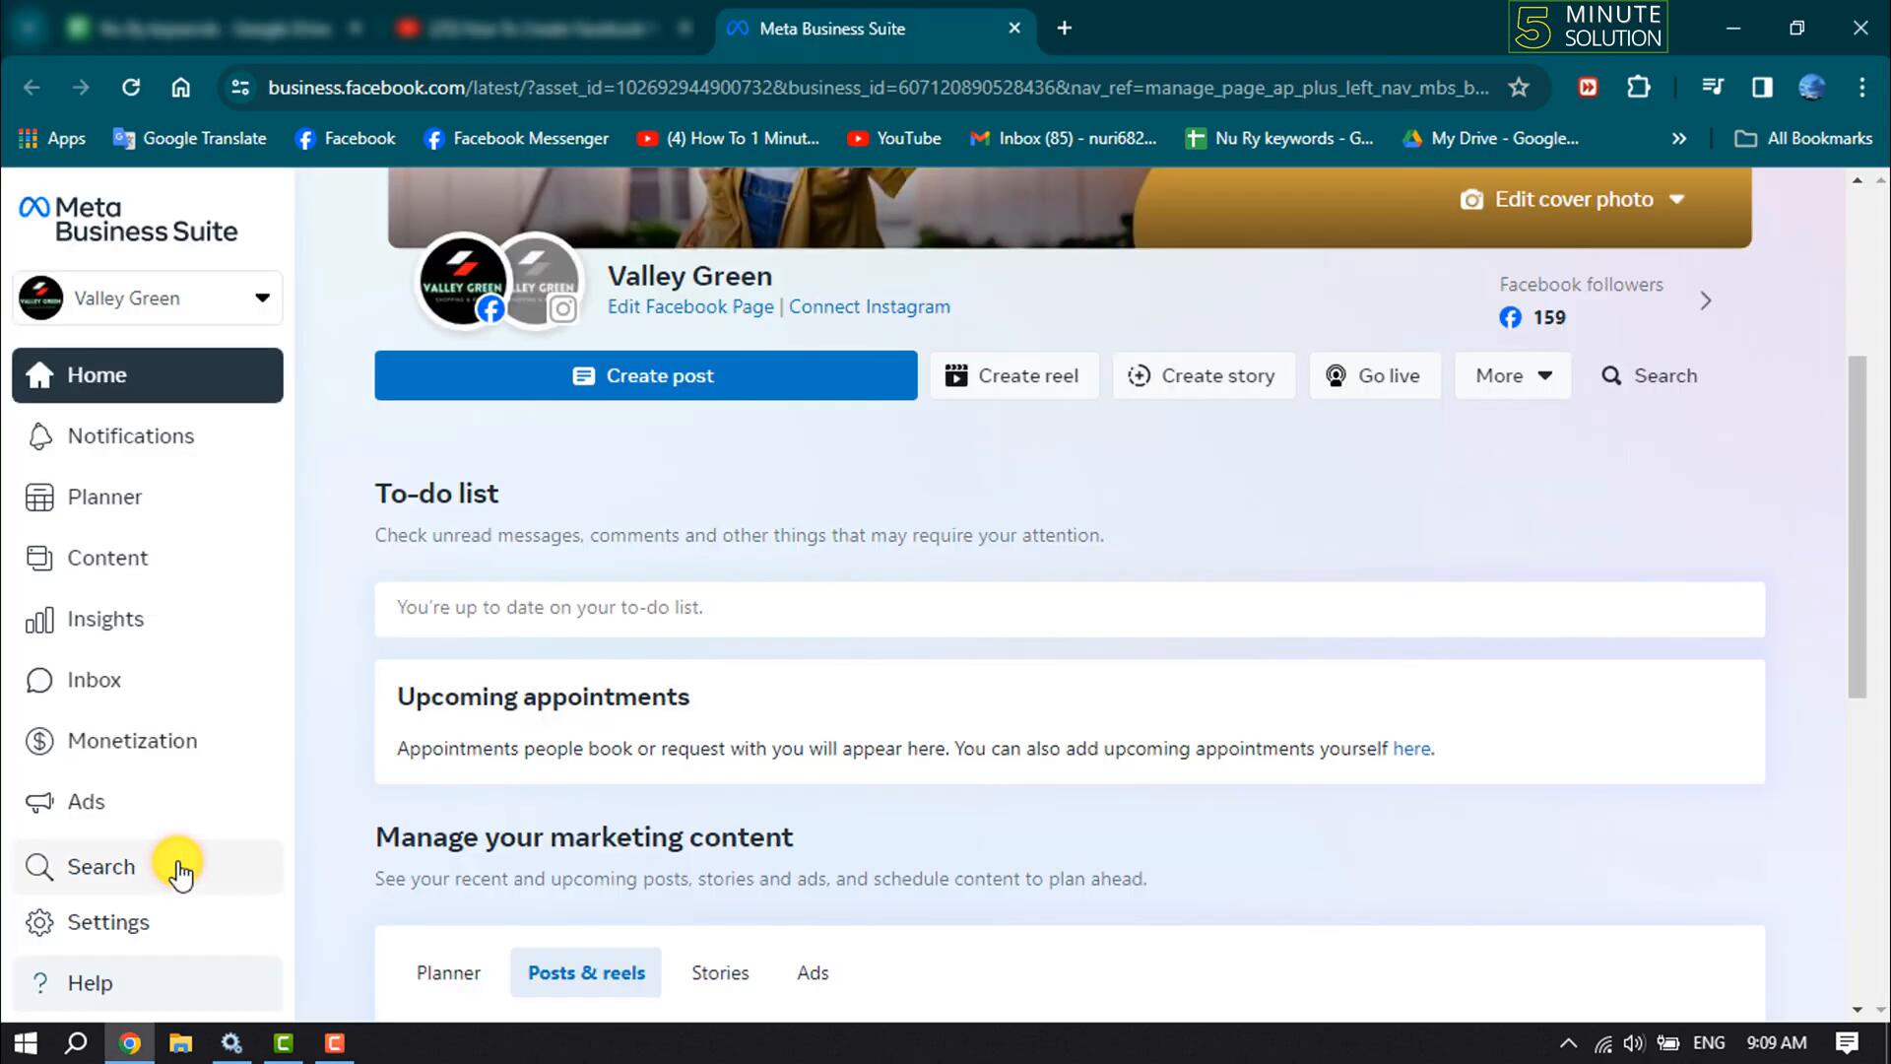The width and height of the screenshot is (1891, 1064).
Task: Click the page vertical scrollbar
Action: (1857, 527)
